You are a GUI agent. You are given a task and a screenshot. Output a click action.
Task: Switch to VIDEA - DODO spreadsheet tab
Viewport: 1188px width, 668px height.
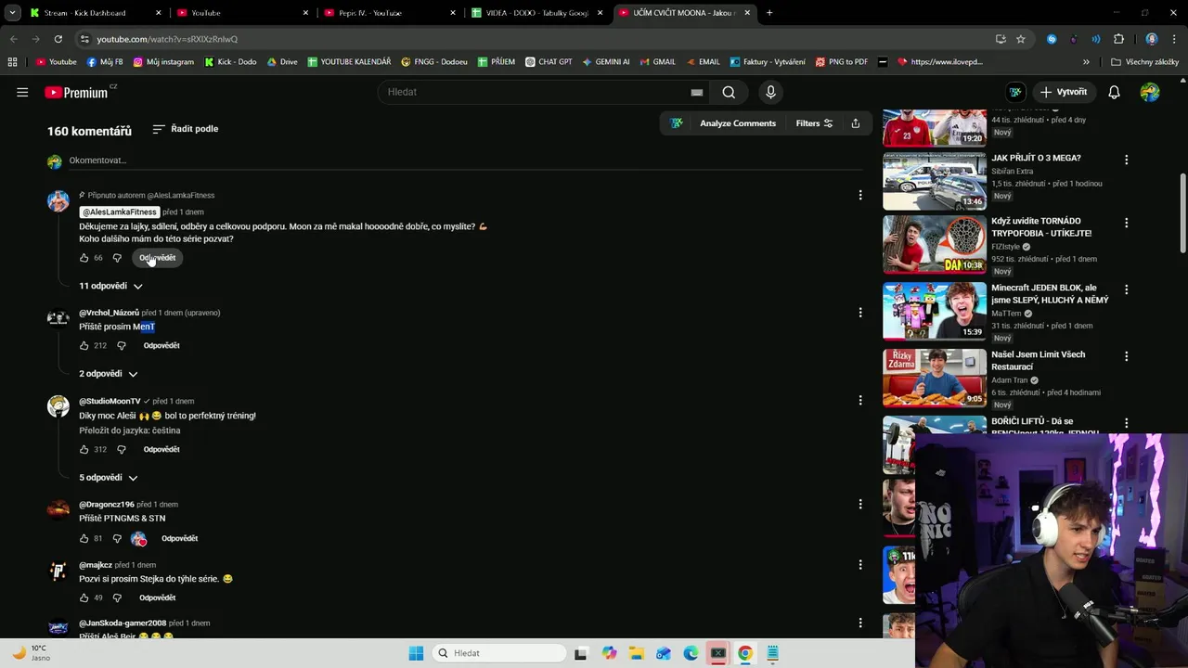(536, 13)
